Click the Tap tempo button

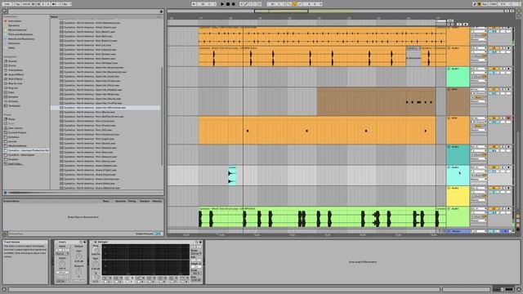click(x=18, y=4)
